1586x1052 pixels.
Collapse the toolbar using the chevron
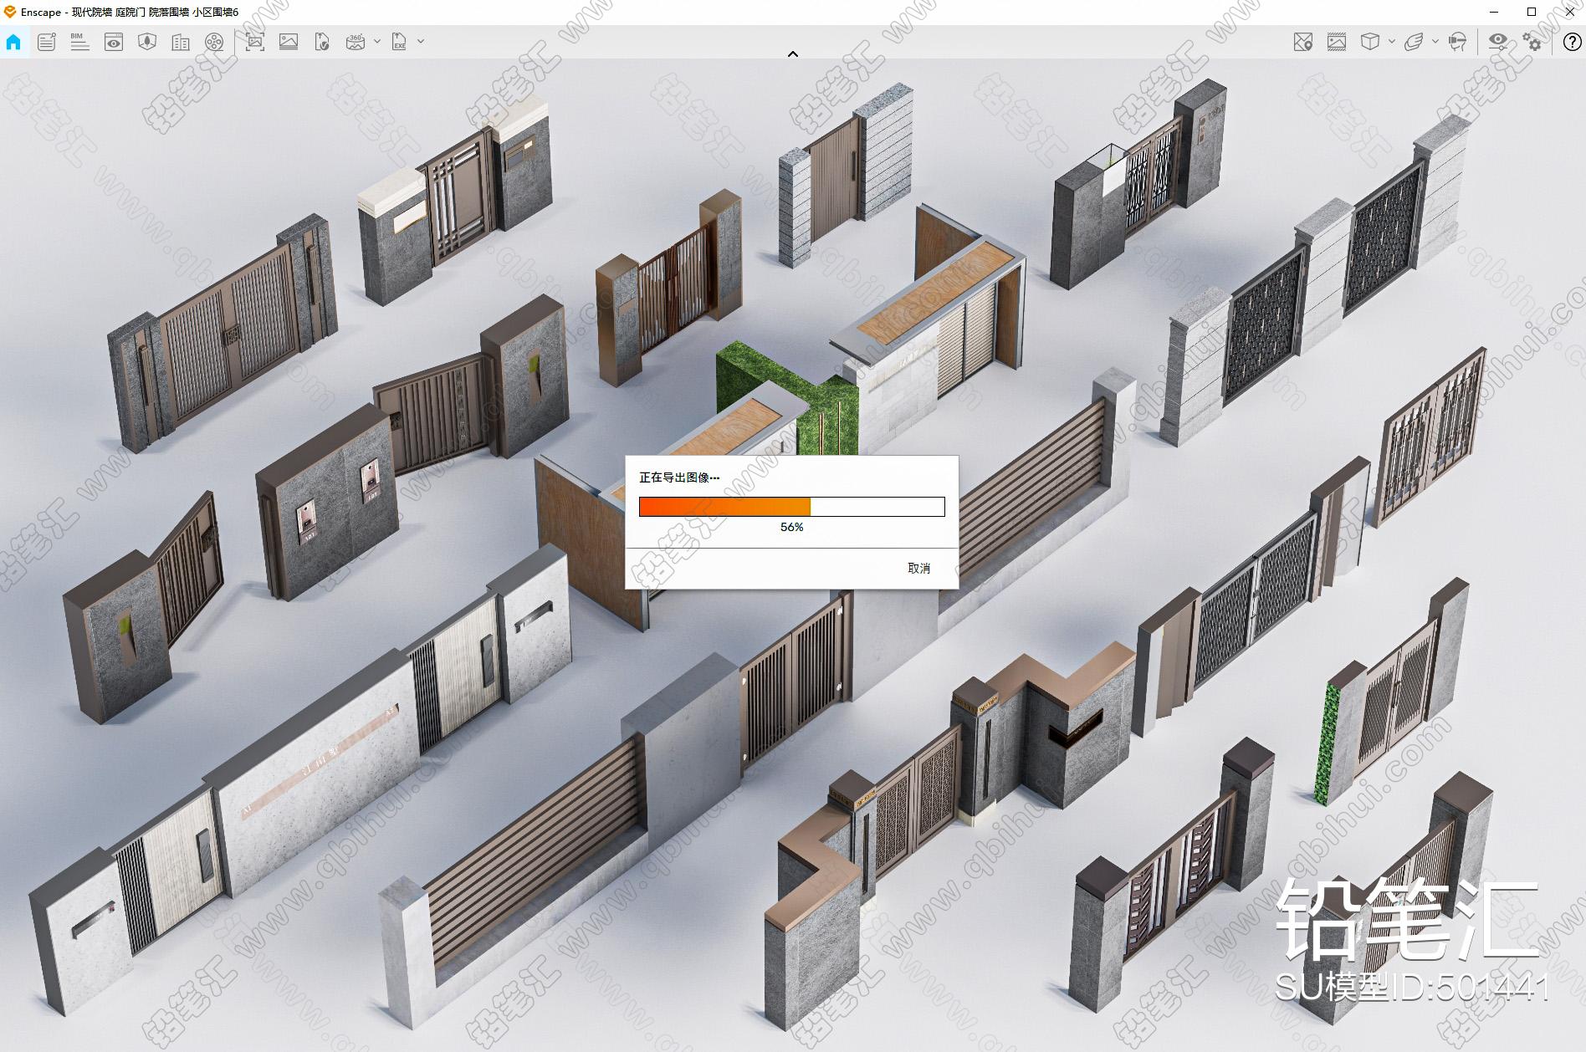coord(793,54)
